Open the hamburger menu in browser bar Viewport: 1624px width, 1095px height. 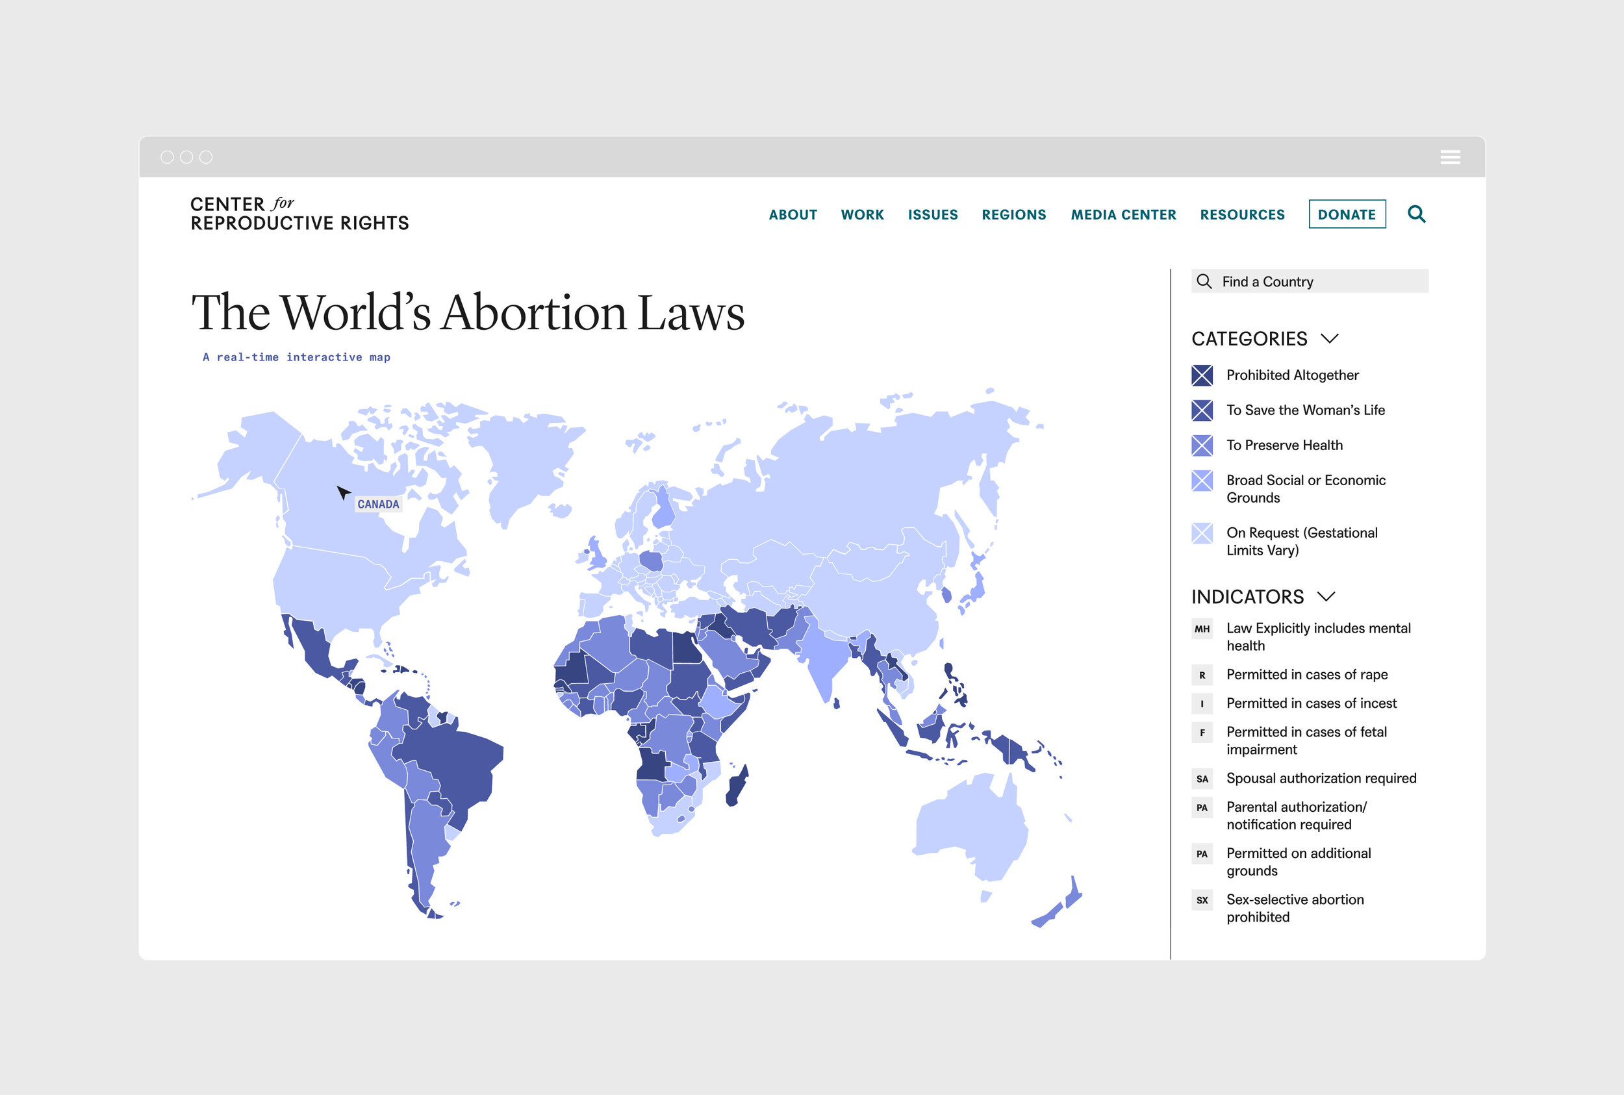pyautogui.click(x=1450, y=157)
